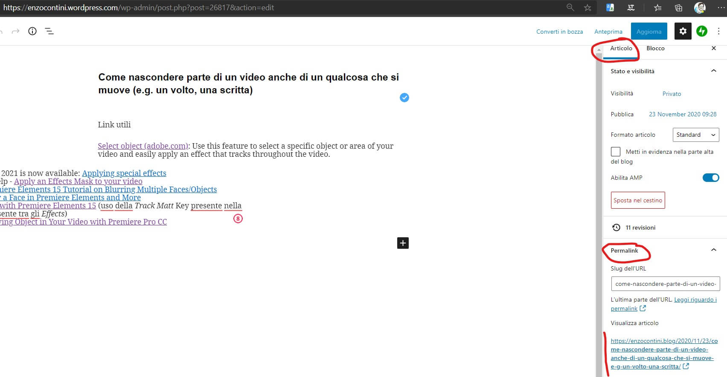Check 'Metti in evidenza' checkbox
Screen dimensions: 727x377
[x=616, y=152]
